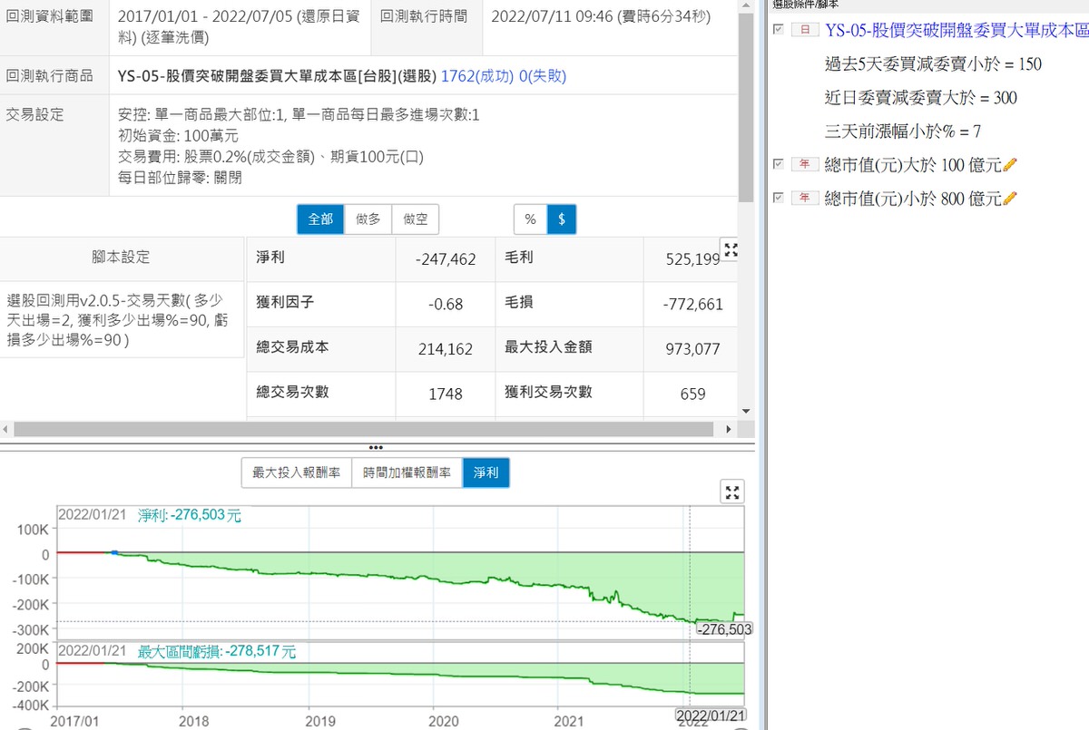
Task: Click the three-dot panel splitter handle
Action: [x=377, y=447]
